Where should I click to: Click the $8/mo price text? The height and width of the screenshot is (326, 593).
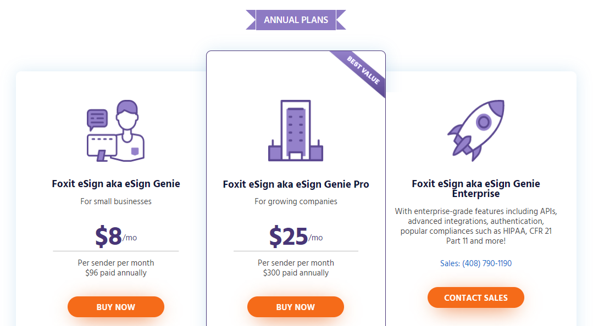tap(115, 236)
